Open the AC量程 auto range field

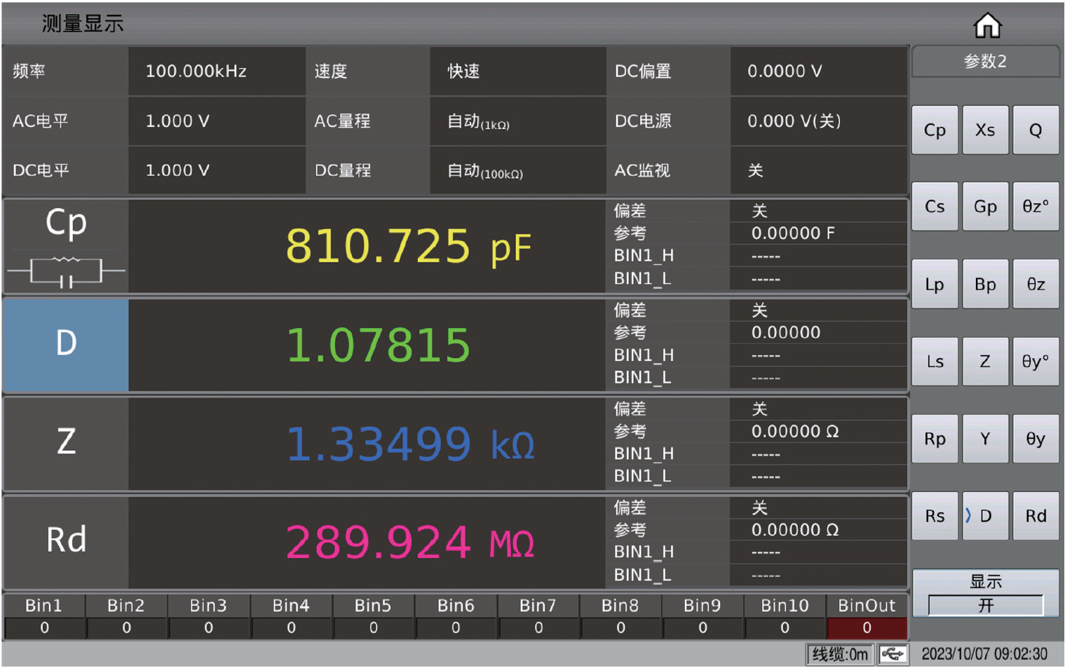(x=517, y=121)
